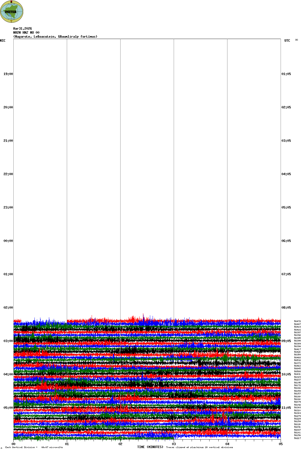
Task: Click the Each Vertical Division scale note
Action: point(34,447)
